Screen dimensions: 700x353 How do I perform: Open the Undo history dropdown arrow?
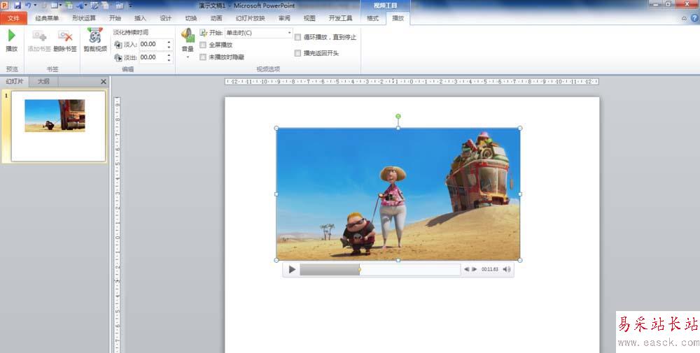point(35,6)
